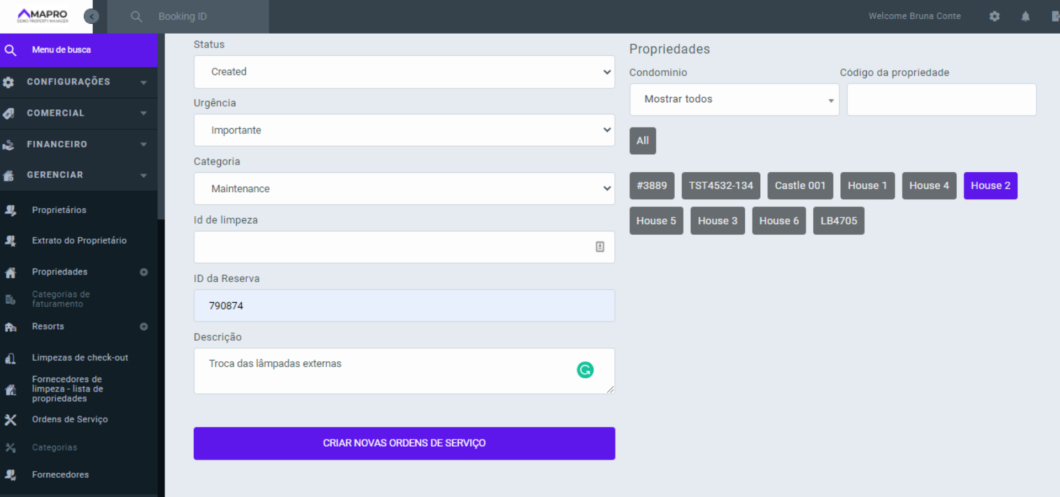Click the ID da Reserva field
Viewport: 1060px width, 497px height.
point(404,305)
